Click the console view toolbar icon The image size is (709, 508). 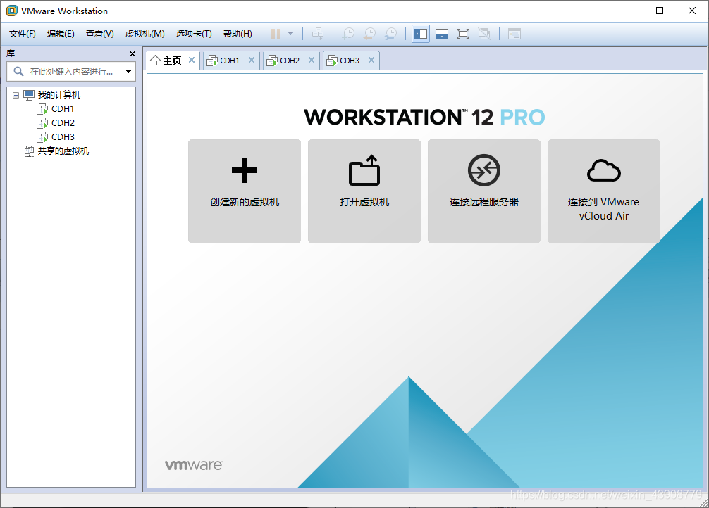click(x=514, y=34)
